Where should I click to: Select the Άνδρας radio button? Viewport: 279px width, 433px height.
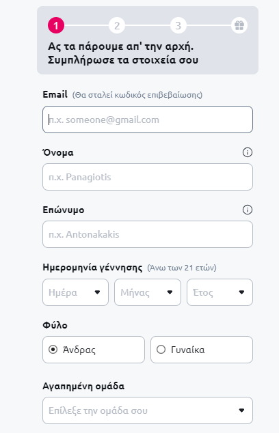(x=53, y=350)
